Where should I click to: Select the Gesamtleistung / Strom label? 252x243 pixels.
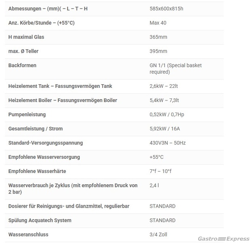point(36,128)
